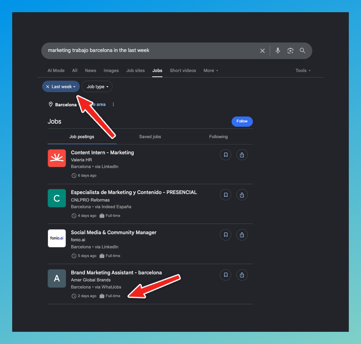361x344 pixels.
Task: Start voice search with microphone icon
Action: pos(278,50)
